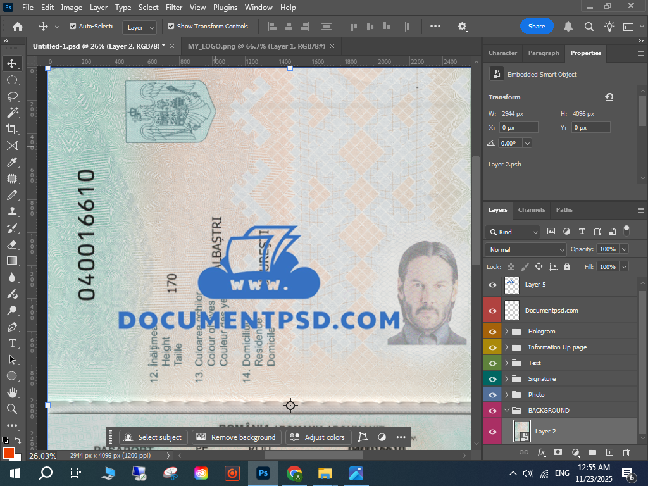Select the Clone Stamp tool
This screenshot has width=648, height=486.
coord(12,211)
